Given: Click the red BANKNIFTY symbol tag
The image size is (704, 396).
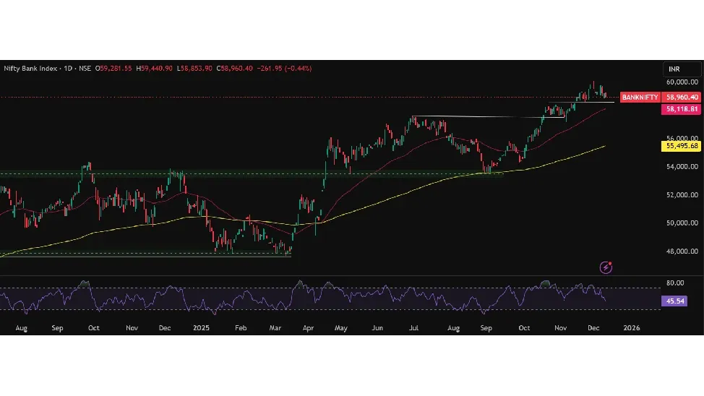Looking at the screenshot, I should pyautogui.click(x=640, y=97).
